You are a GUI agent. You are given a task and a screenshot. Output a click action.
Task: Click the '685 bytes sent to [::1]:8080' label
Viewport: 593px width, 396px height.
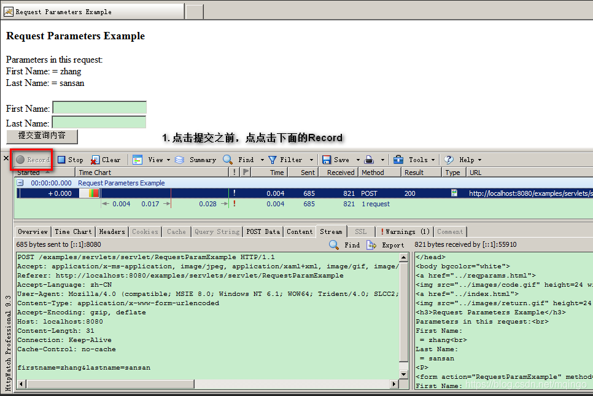click(x=58, y=244)
